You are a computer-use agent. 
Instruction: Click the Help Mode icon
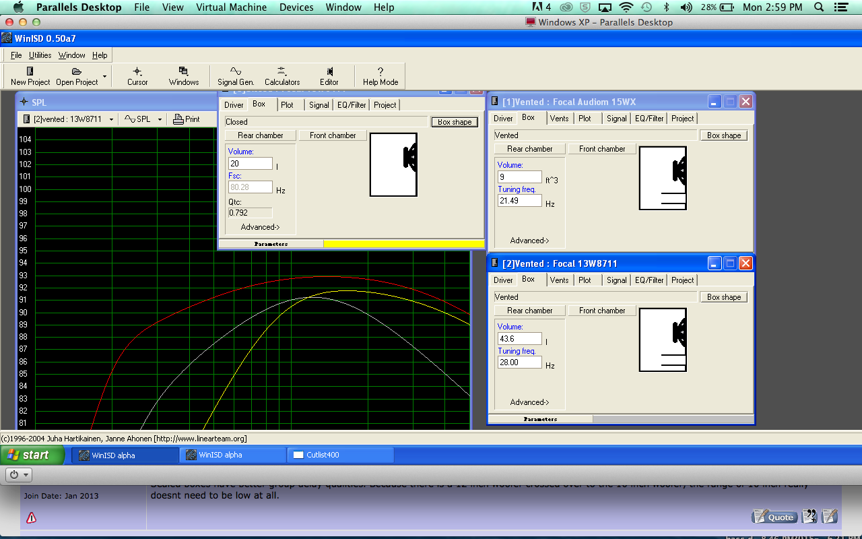(380, 76)
